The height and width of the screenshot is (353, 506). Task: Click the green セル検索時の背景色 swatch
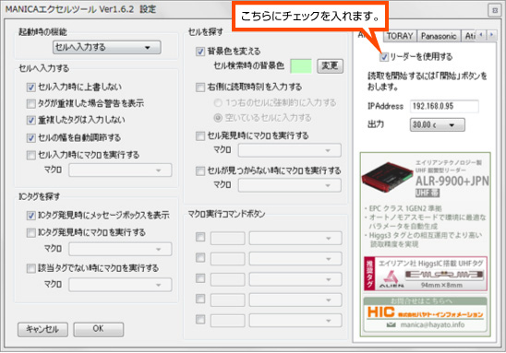301,66
